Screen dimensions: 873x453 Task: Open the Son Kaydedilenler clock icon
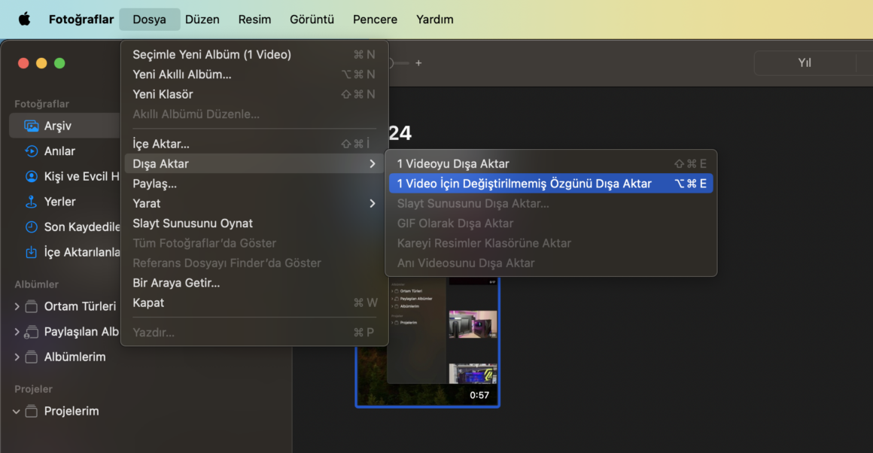(31, 227)
